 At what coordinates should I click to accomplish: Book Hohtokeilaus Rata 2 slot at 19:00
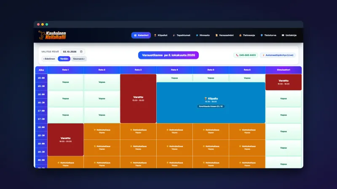click(x=102, y=148)
